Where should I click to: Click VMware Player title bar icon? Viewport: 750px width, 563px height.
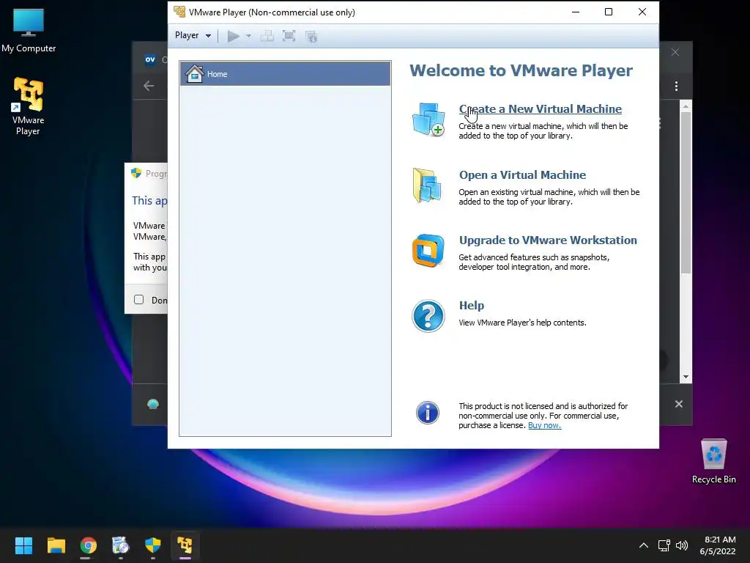179,12
